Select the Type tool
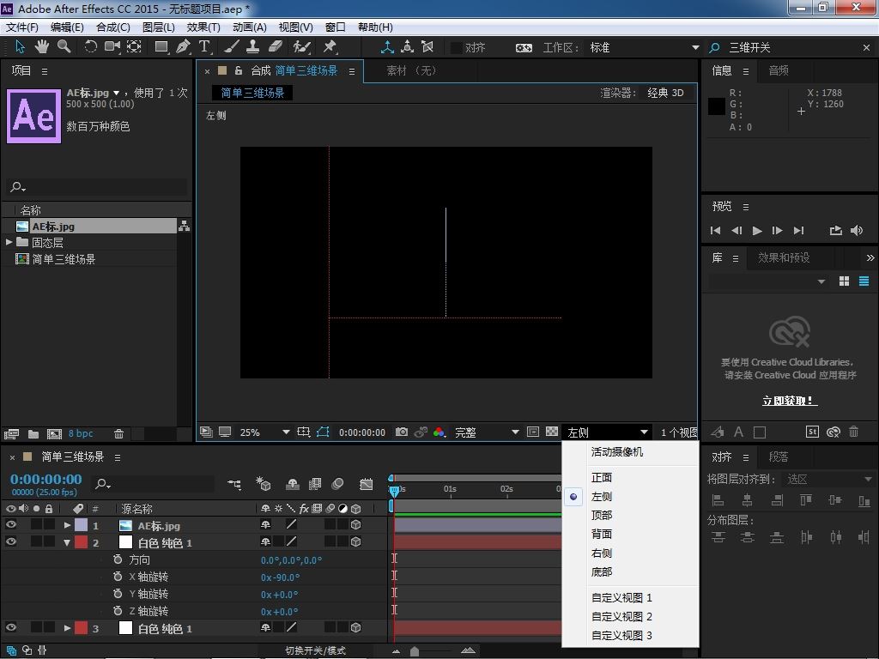 pos(205,47)
